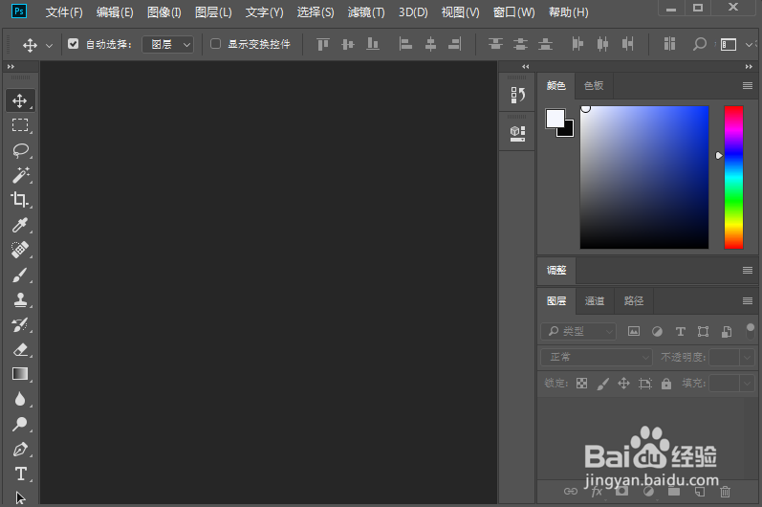Click align vertical centers icon
762x507 pixels.
click(x=347, y=44)
